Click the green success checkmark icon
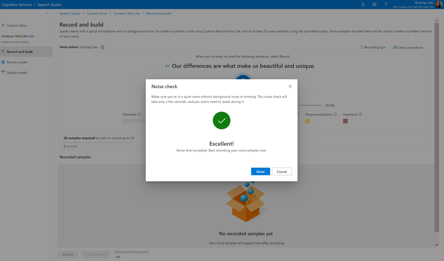The width and height of the screenshot is (444, 261). (221, 120)
